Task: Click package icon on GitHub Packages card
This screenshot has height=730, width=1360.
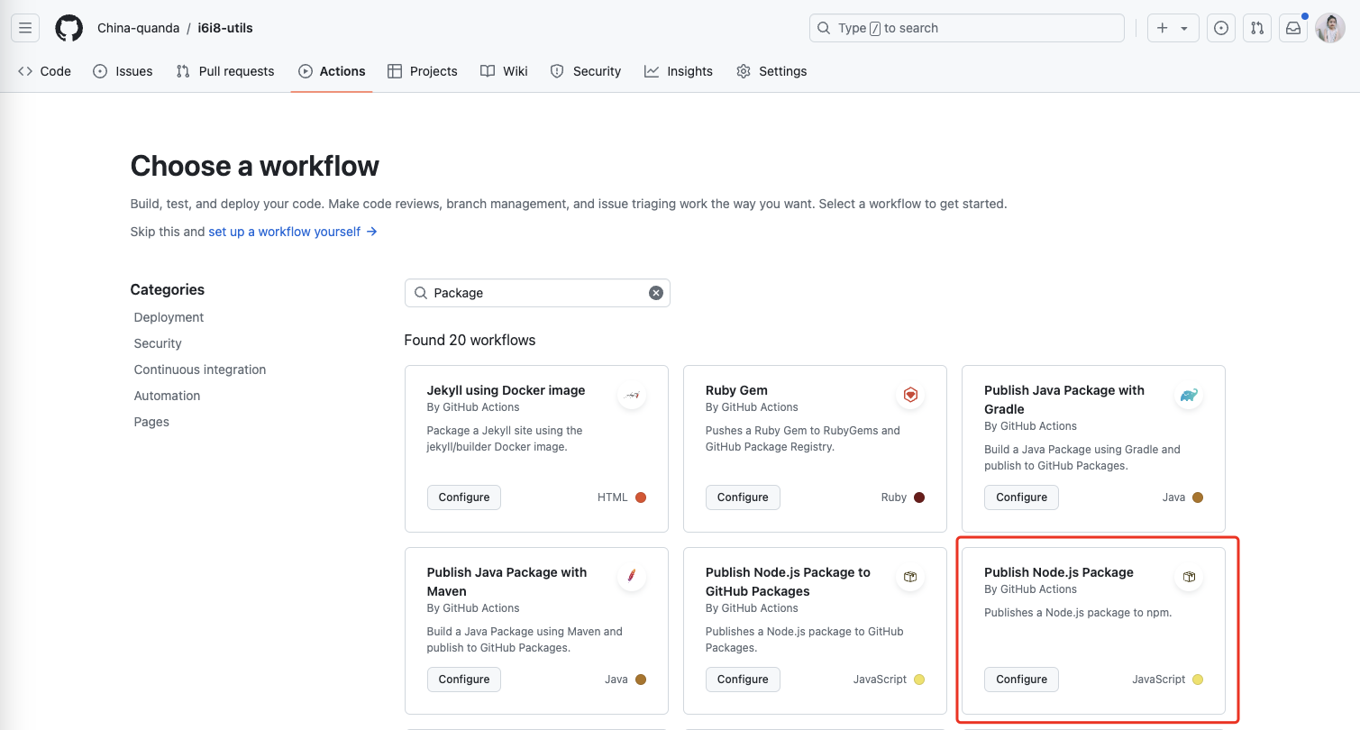Action: (x=910, y=577)
